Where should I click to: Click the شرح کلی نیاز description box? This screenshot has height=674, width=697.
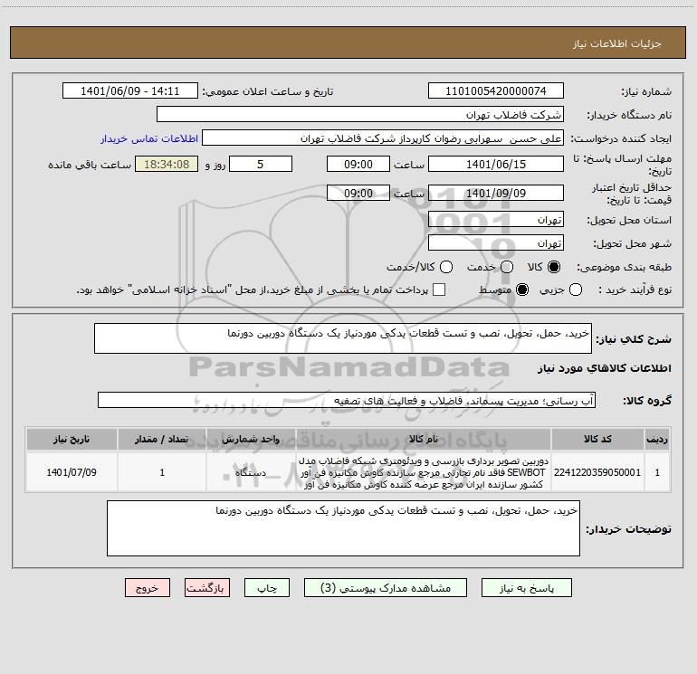coord(343,338)
